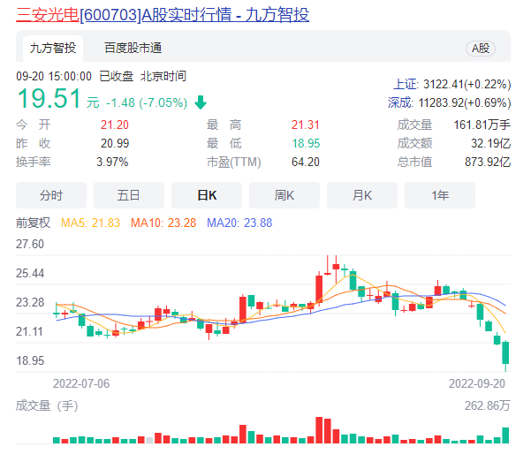Click the A股 market badge
The width and height of the screenshot is (531, 454).
pyautogui.click(x=480, y=49)
